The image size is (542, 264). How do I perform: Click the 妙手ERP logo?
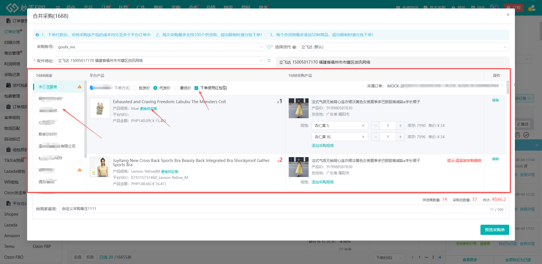(x=25, y=7)
